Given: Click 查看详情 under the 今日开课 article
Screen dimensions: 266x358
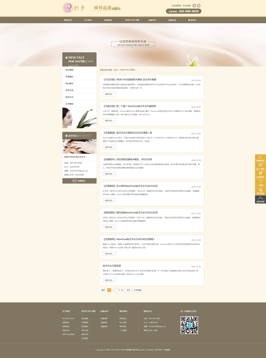Looking at the screenshot, I should point(109,94).
